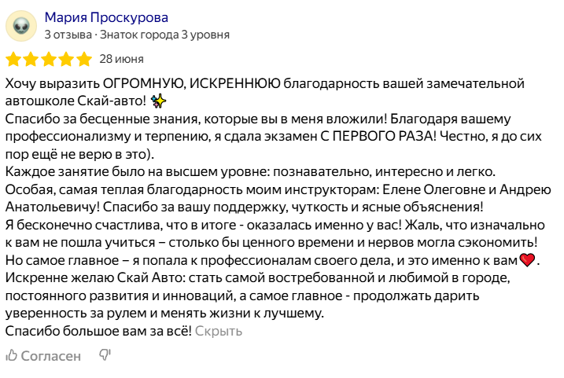Screen dimensions: 564x378
Task: Click the thumbs-up like icon
Action: tap(12, 356)
